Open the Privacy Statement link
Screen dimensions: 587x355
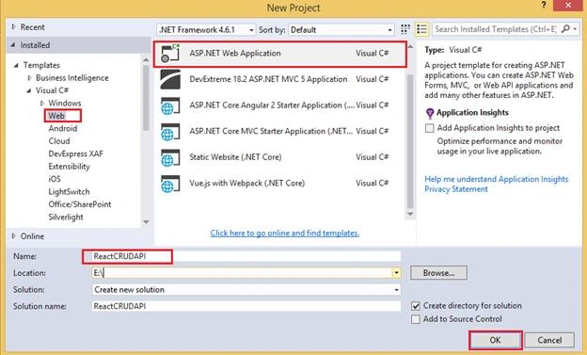(x=456, y=189)
